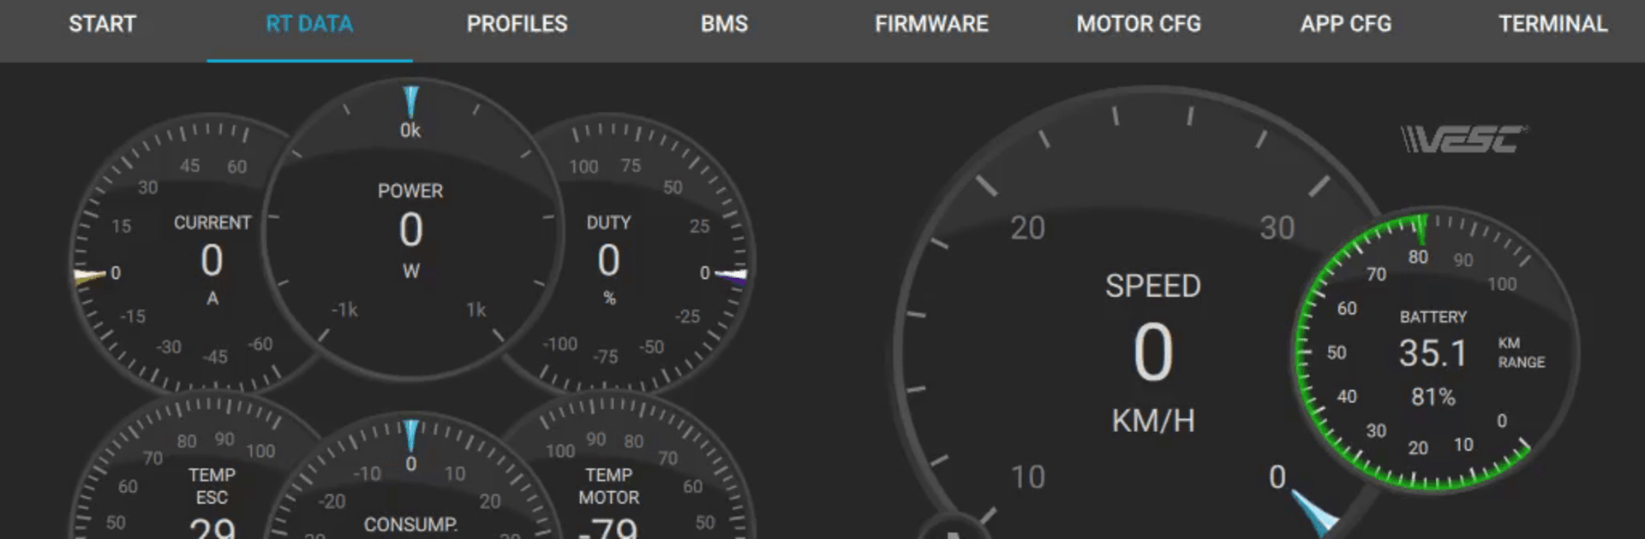This screenshot has height=539, width=1645.
Task: Go to the FIRMWARE tab
Action: tap(931, 24)
